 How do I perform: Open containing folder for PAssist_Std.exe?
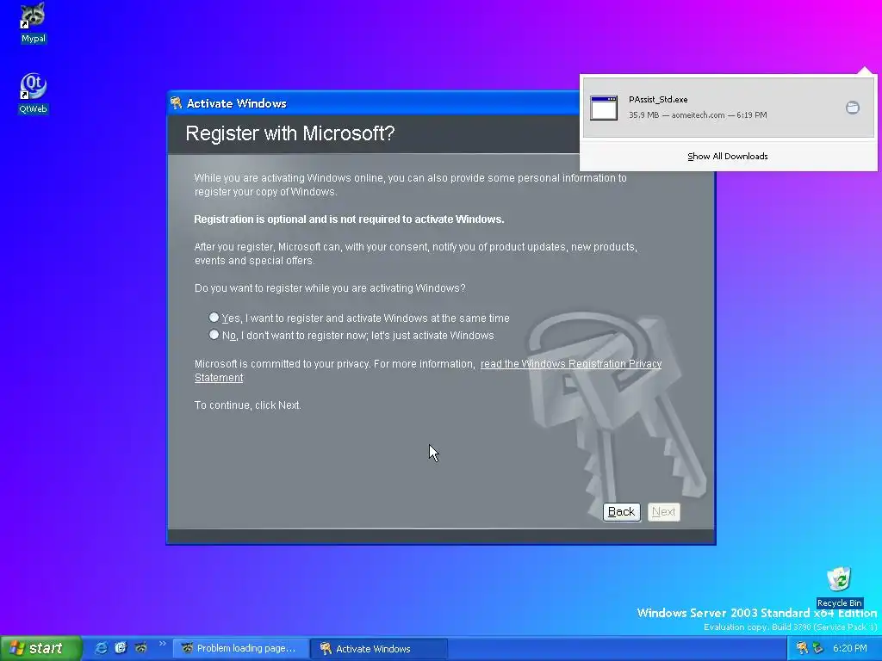click(852, 108)
